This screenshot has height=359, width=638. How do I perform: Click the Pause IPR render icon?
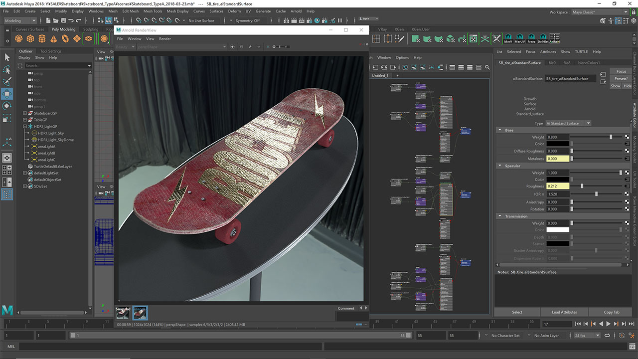[340, 20]
